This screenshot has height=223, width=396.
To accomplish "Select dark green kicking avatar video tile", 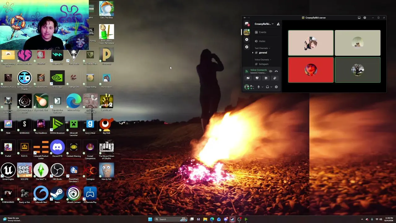I will pos(358,70).
